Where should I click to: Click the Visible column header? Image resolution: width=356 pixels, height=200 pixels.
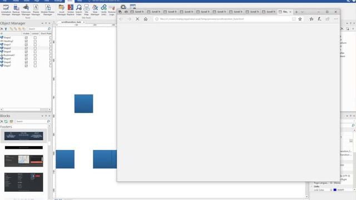26,33
